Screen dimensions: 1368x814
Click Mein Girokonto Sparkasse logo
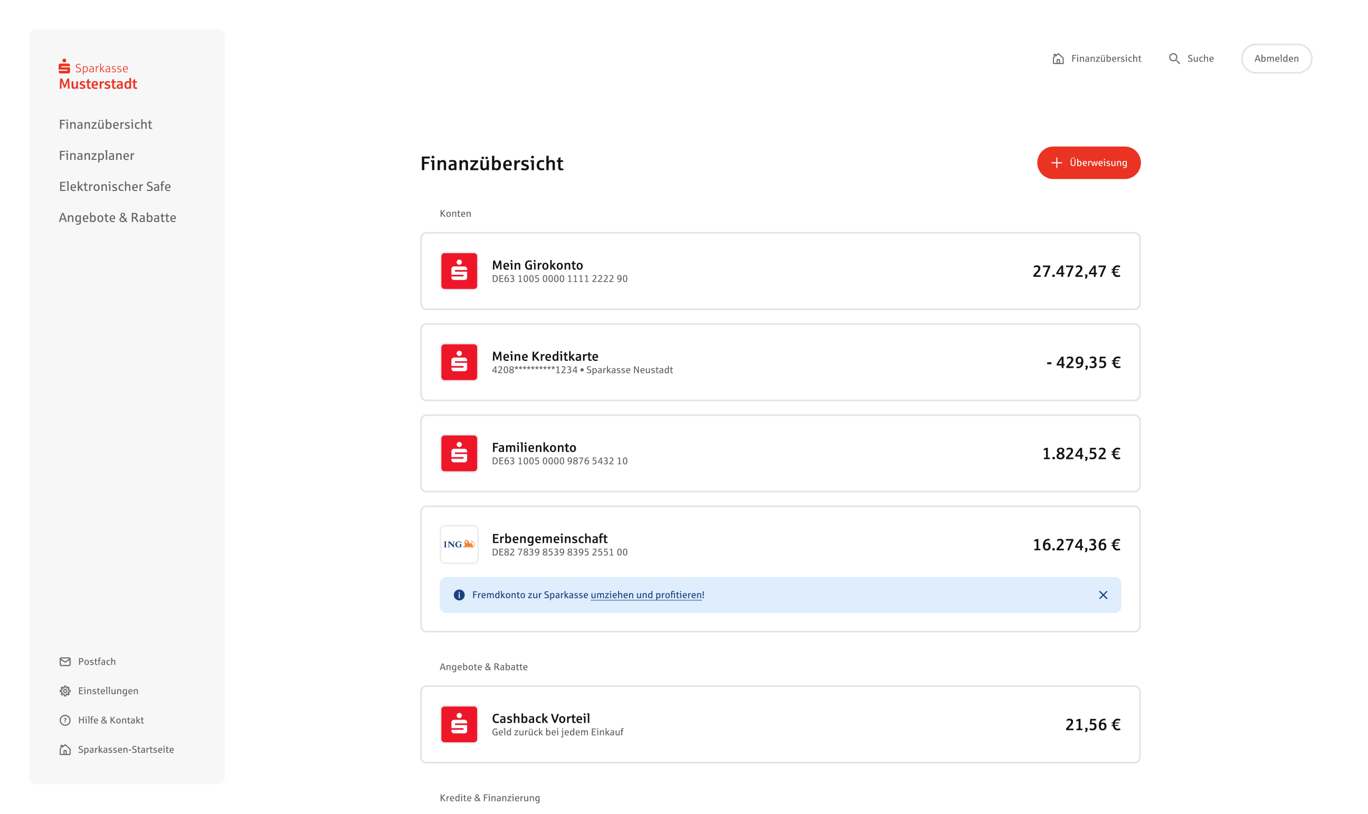(459, 271)
